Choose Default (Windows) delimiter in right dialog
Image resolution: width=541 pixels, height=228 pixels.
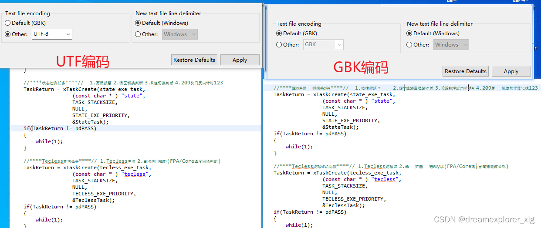[x=409, y=34]
